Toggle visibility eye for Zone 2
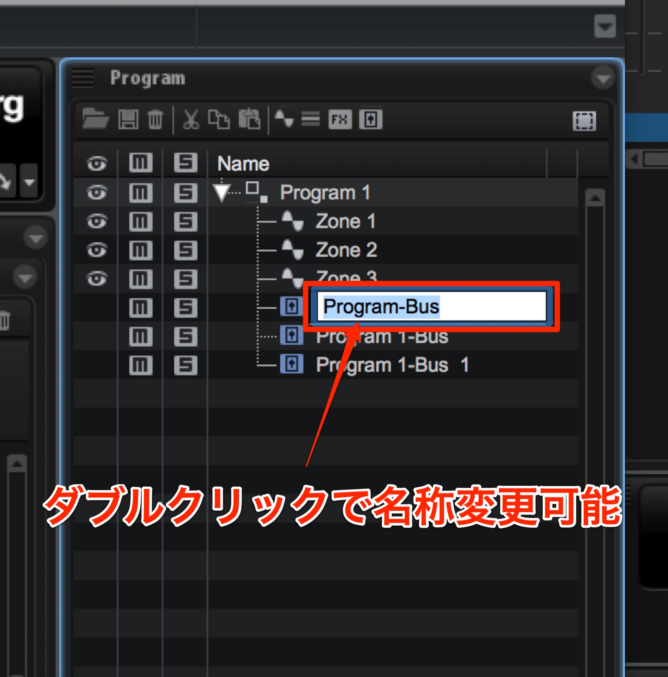Viewport: 668px width, 677px height. coord(97,250)
